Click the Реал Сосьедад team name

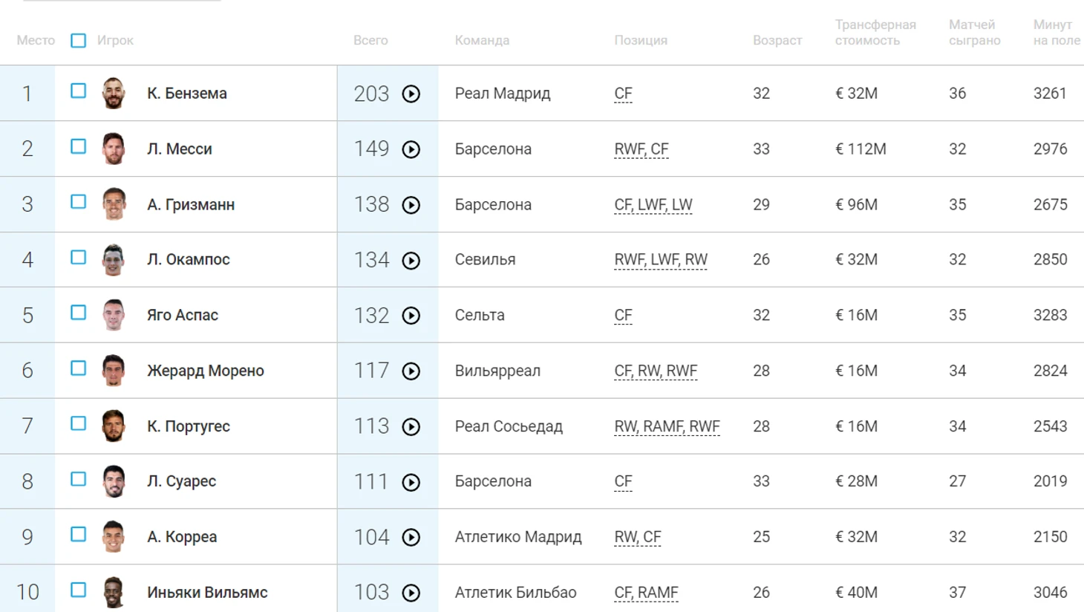509,426
